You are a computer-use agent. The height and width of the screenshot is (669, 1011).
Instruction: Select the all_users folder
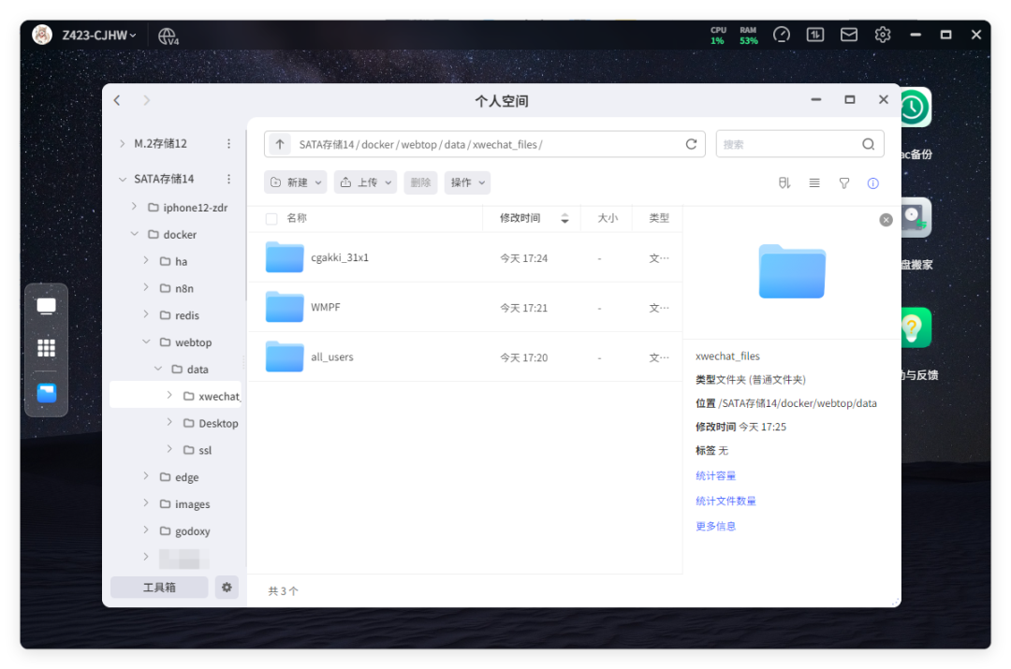(x=465, y=356)
